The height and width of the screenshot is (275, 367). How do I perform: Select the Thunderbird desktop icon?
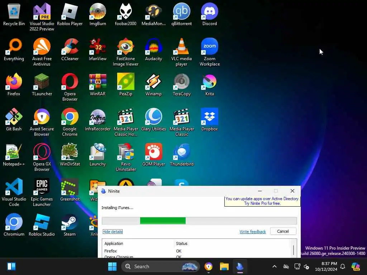(181, 155)
